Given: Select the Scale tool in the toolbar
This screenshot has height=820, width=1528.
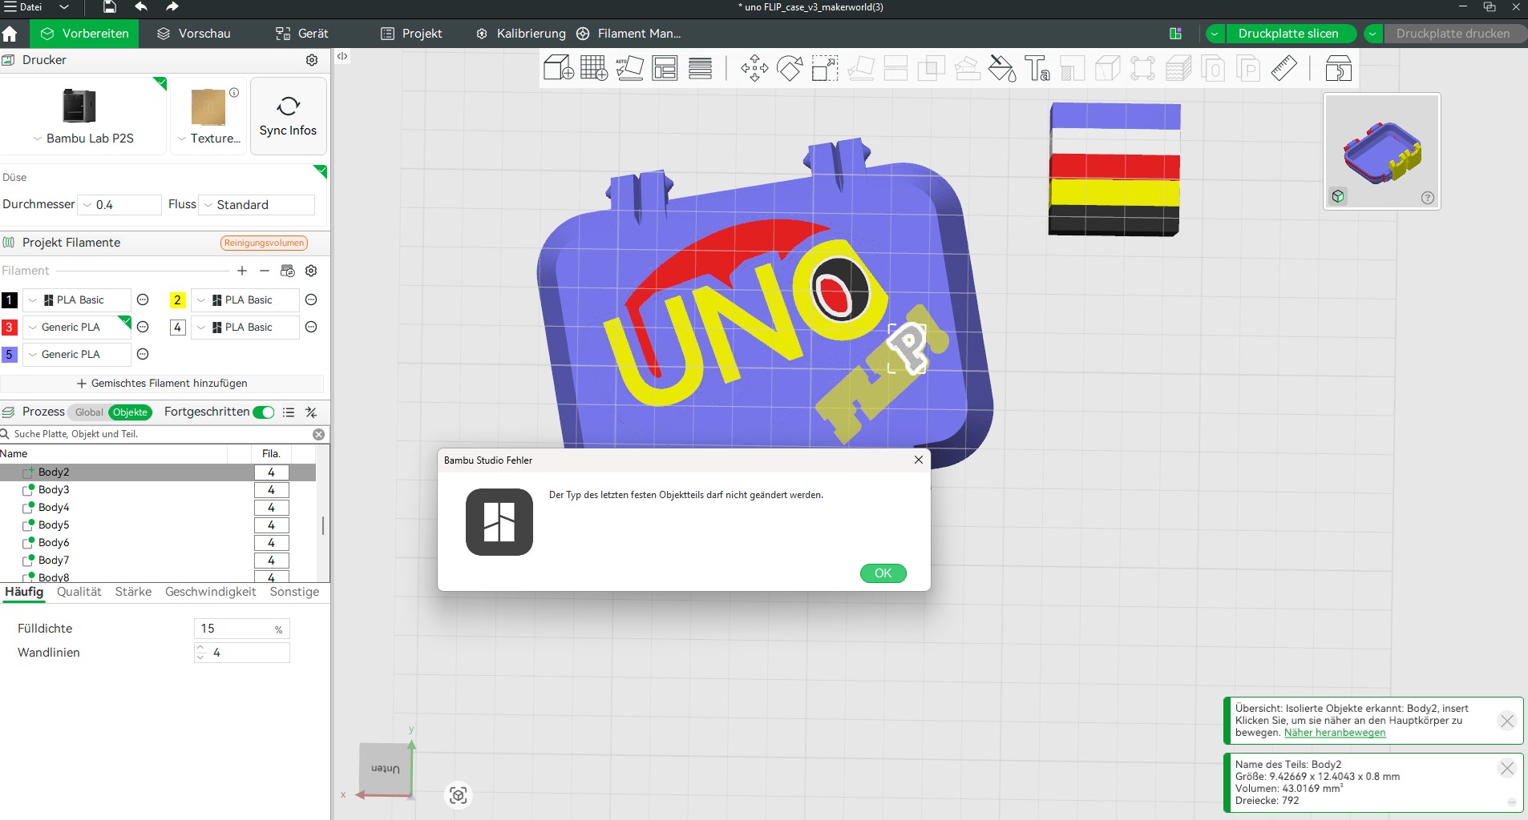Looking at the screenshot, I should [825, 68].
